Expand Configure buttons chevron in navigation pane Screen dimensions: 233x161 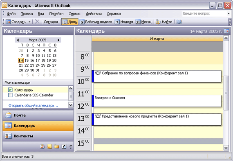pos(71,146)
